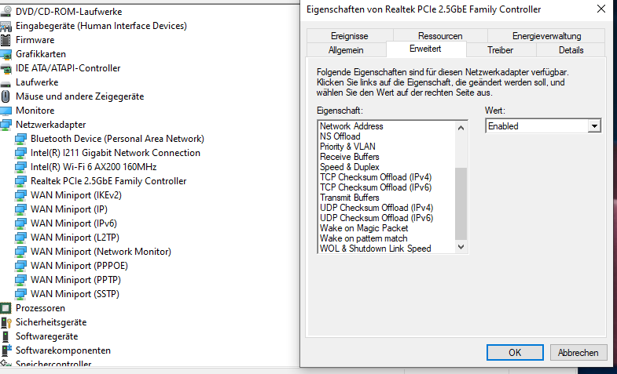This screenshot has width=617, height=374.
Task: Click the WAN Miniport (IP) icon
Action: [x=20, y=209]
